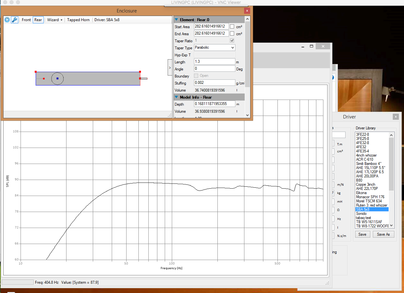Collapse the Element: Rear.0 section
Viewport: 404px width, 293px height.
click(x=176, y=20)
